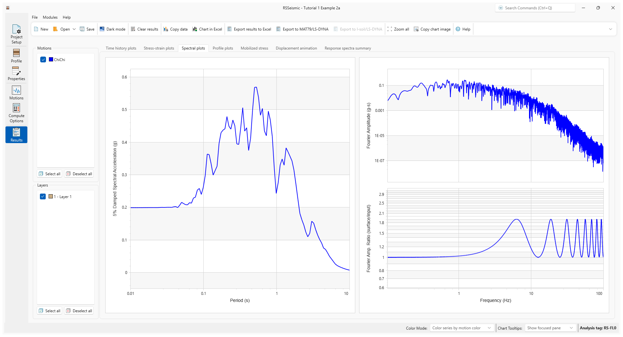This screenshot has height=337, width=623.
Task: Click the search icon in Search Commands box
Action: (x=501, y=8)
